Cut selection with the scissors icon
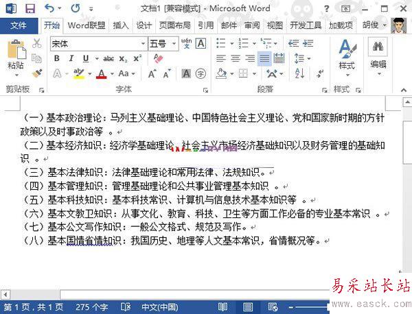The height and width of the screenshot is (314, 412). (37, 44)
